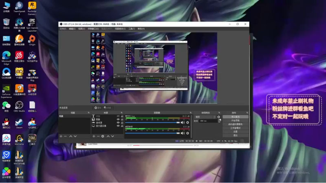The image size is (326, 183).
Task: Open Settings (设置) in Controls panel
Action: [236, 132]
